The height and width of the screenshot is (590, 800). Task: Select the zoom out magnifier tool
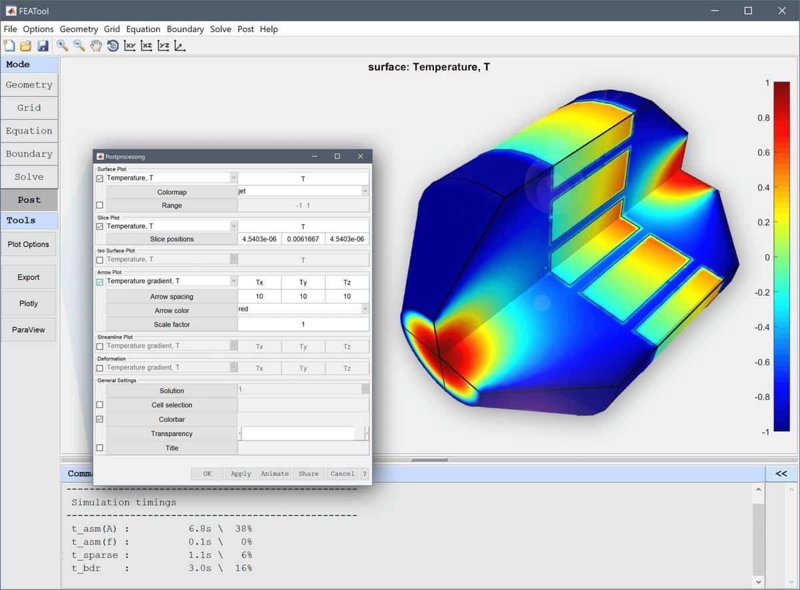tap(79, 46)
